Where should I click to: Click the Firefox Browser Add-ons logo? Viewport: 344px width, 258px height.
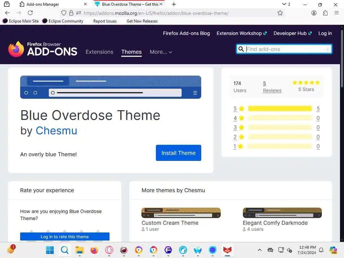pyautogui.click(x=43, y=49)
